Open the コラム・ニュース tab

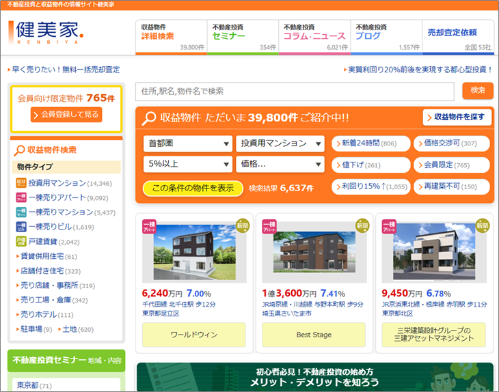pyautogui.click(x=315, y=36)
